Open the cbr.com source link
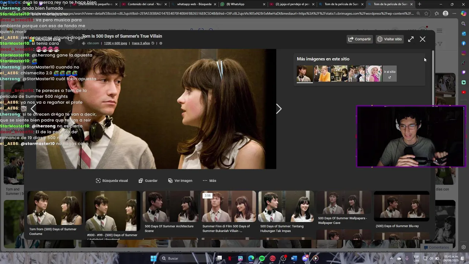Screen dimensions: 469x264 click(x=93, y=43)
